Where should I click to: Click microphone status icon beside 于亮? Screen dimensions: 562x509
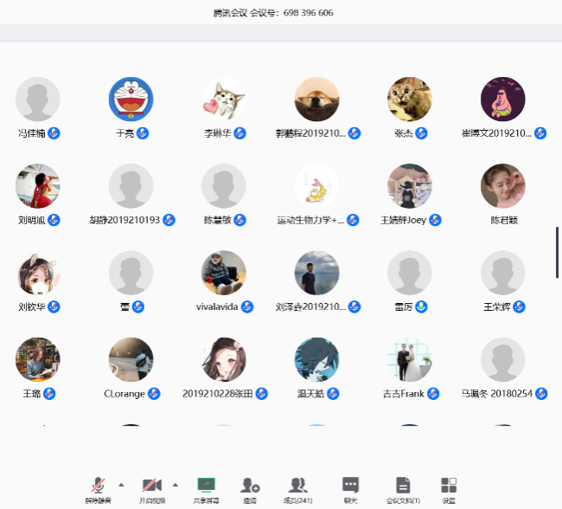click(x=143, y=133)
